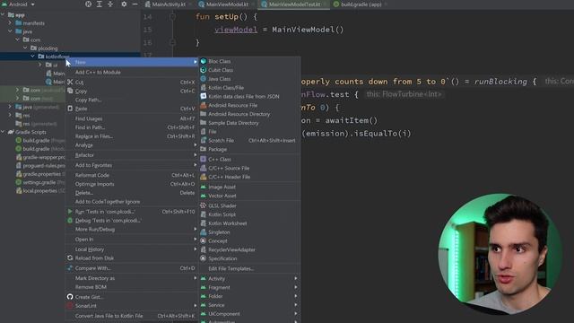This screenshot has width=574, height=323.
Task: Collapse the java folder node
Action: [x=10, y=31]
